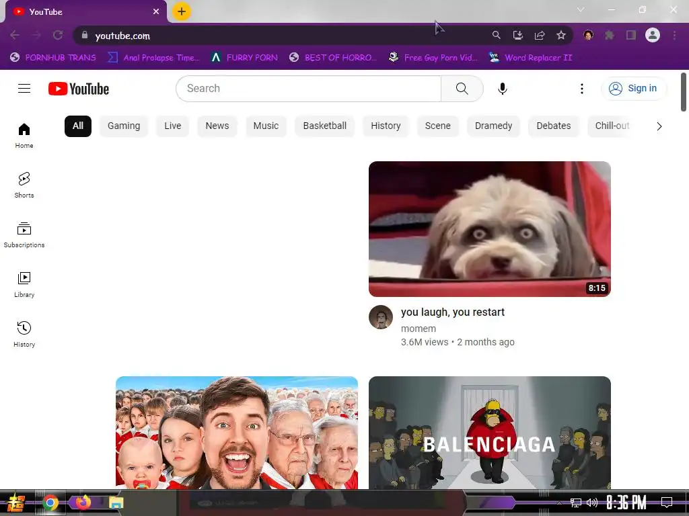Open the Word Replacer II bookmark
The height and width of the screenshot is (516, 689).
click(530, 58)
